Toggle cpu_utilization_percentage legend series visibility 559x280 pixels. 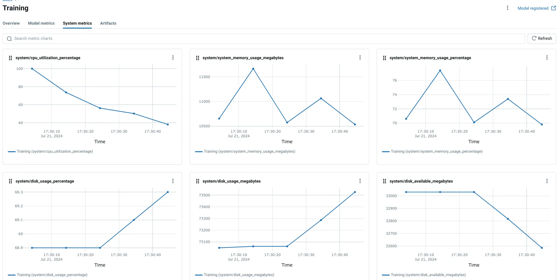point(51,151)
